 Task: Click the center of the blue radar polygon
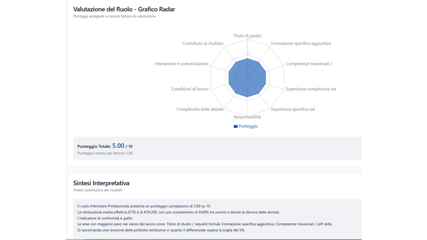tap(247, 78)
